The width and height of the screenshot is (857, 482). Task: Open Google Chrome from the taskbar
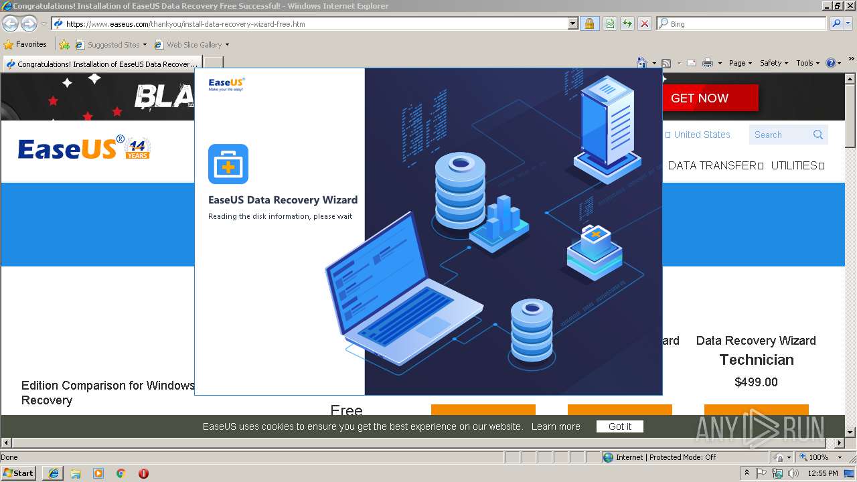point(121,473)
